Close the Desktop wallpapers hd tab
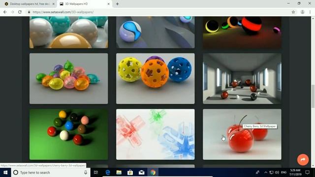This screenshot has width=315, height=177. (54, 4)
